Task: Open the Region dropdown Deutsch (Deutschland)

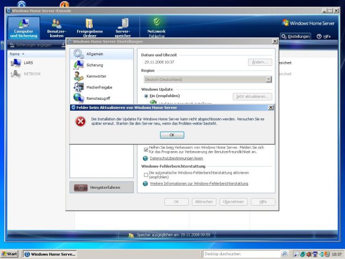Action: tap(208, 79)
